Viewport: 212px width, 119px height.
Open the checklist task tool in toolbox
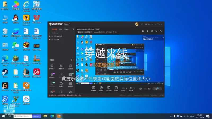[x=70, y=67]
